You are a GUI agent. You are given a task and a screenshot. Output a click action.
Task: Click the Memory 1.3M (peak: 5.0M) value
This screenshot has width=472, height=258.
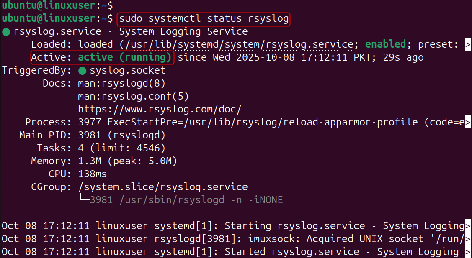pos(127,161)
